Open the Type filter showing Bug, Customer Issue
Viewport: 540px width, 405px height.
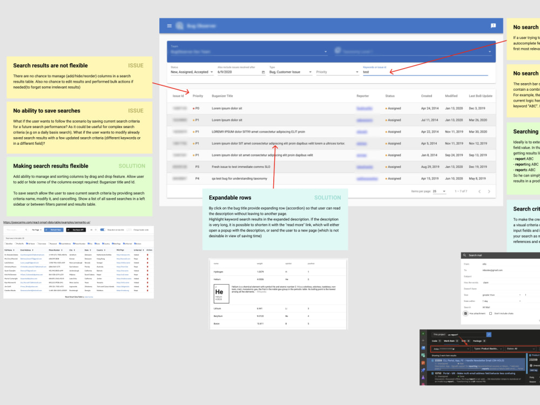coord(291,72)
